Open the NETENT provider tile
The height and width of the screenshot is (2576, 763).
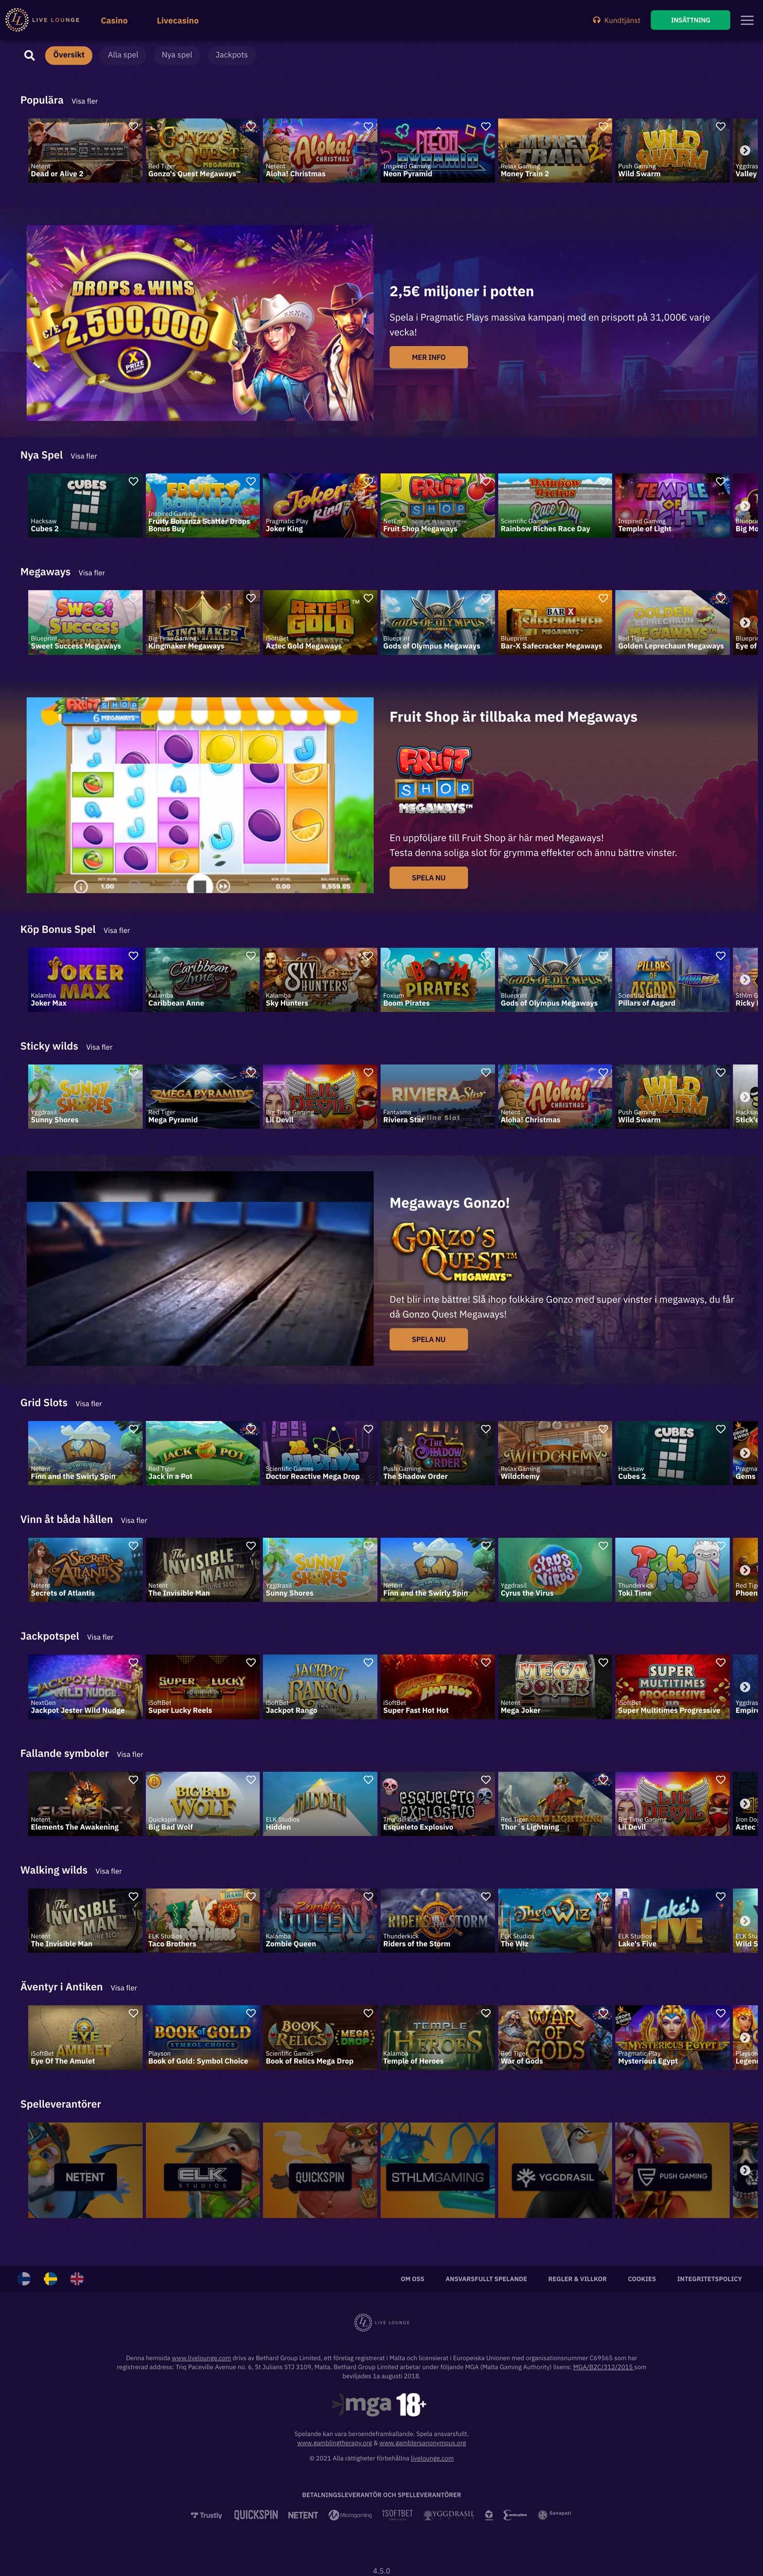85,2170
